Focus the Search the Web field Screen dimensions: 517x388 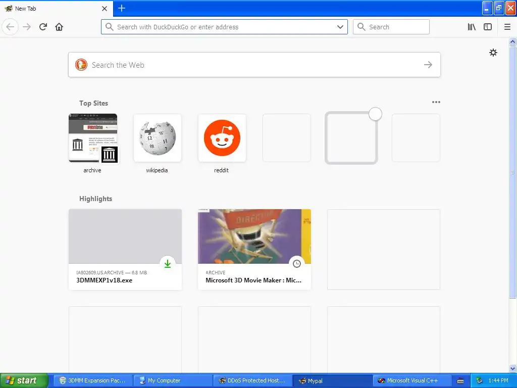[x=254, y=65]
